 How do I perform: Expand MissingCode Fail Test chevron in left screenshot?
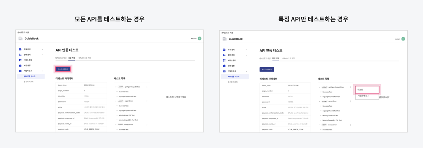point(116,115)
